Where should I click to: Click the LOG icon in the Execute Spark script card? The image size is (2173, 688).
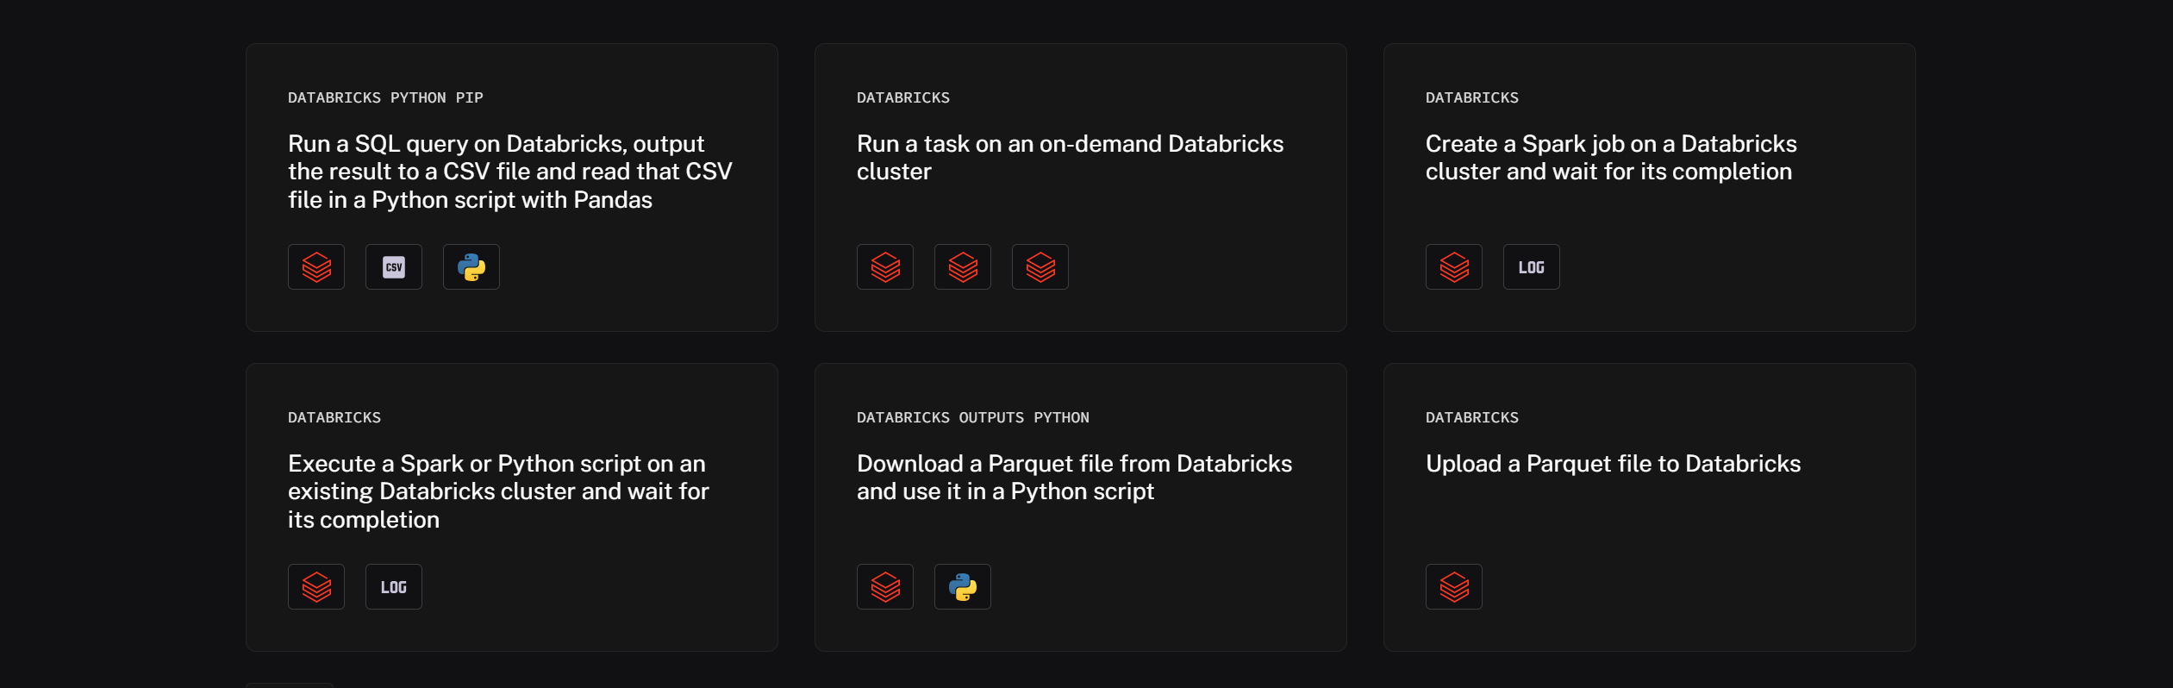[x=394, y=587]
